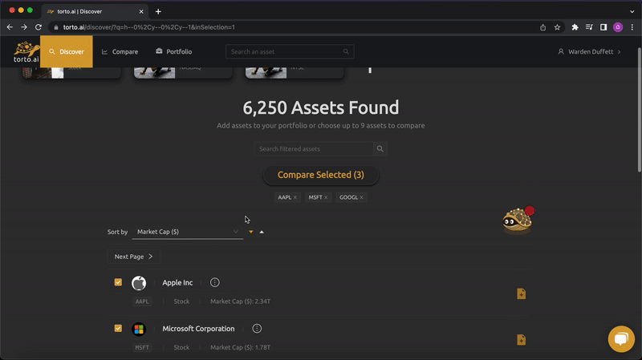Click the torto.ai turtle logo

tap(26, 51)
